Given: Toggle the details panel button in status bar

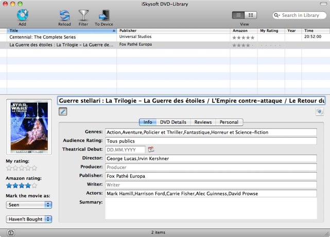Looking at the screenshot, I should pyautogui.click(x=11, y=232).
